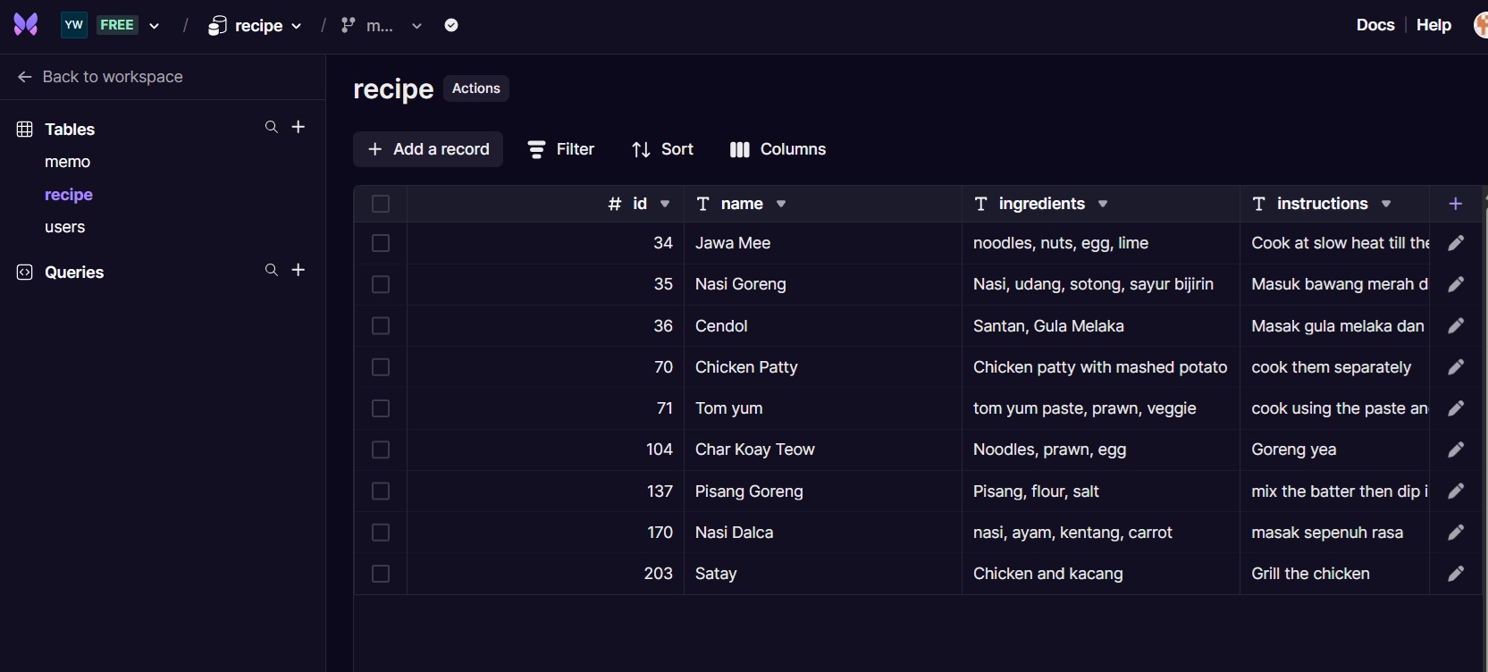Click the logo icon at top left
Screen dimensions: 1488x672
coord(26,25)
